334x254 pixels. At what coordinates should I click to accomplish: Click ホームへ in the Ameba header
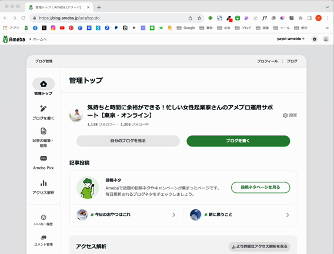39,39
